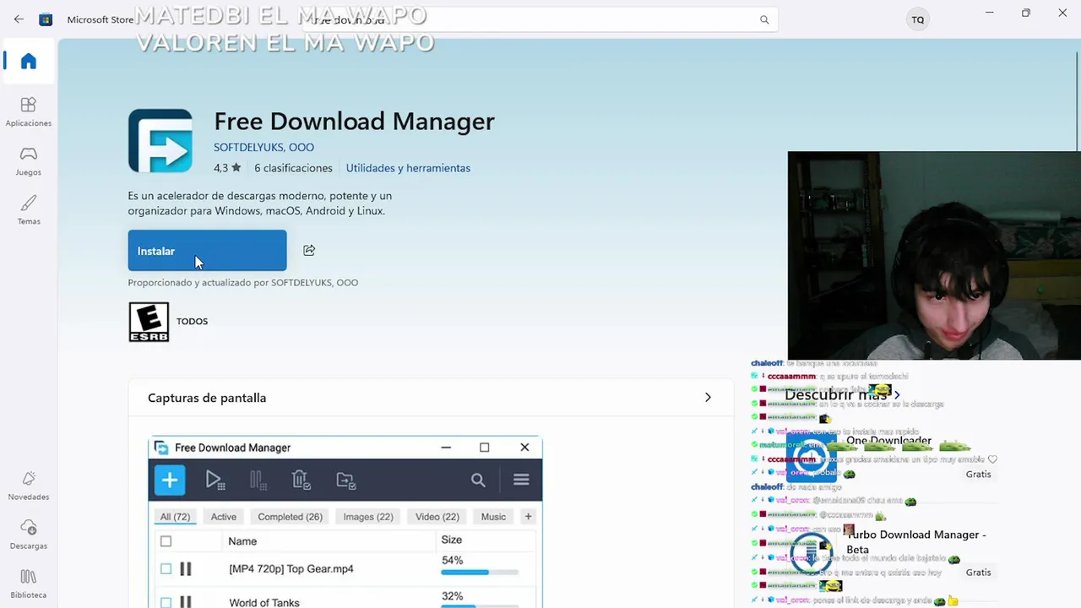The image size is (1081, 608).
Task: Open Aplicaciones in the sidebar
Action: 29,111
